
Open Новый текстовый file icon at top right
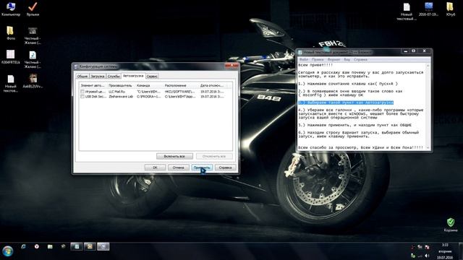[x=407, y=12]
